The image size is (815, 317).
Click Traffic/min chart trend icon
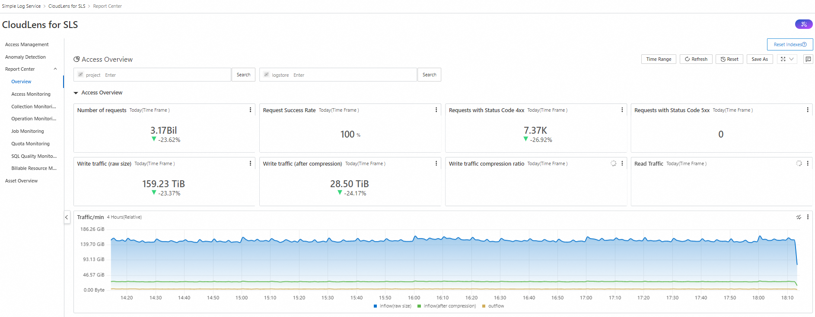799,217
